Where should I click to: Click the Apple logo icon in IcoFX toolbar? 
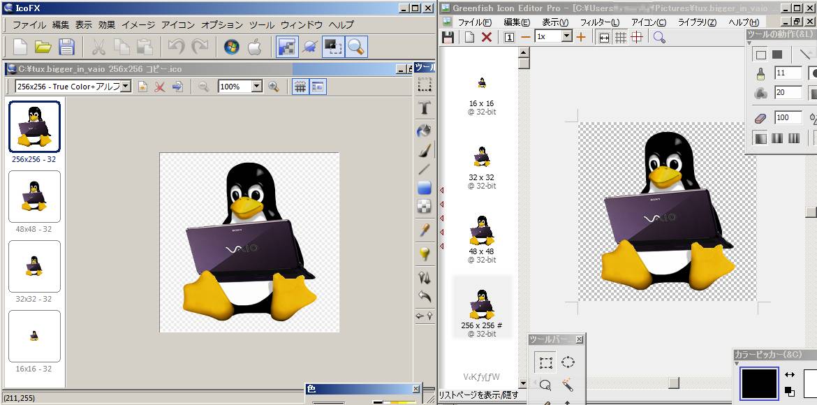click(x=254, y=47)
